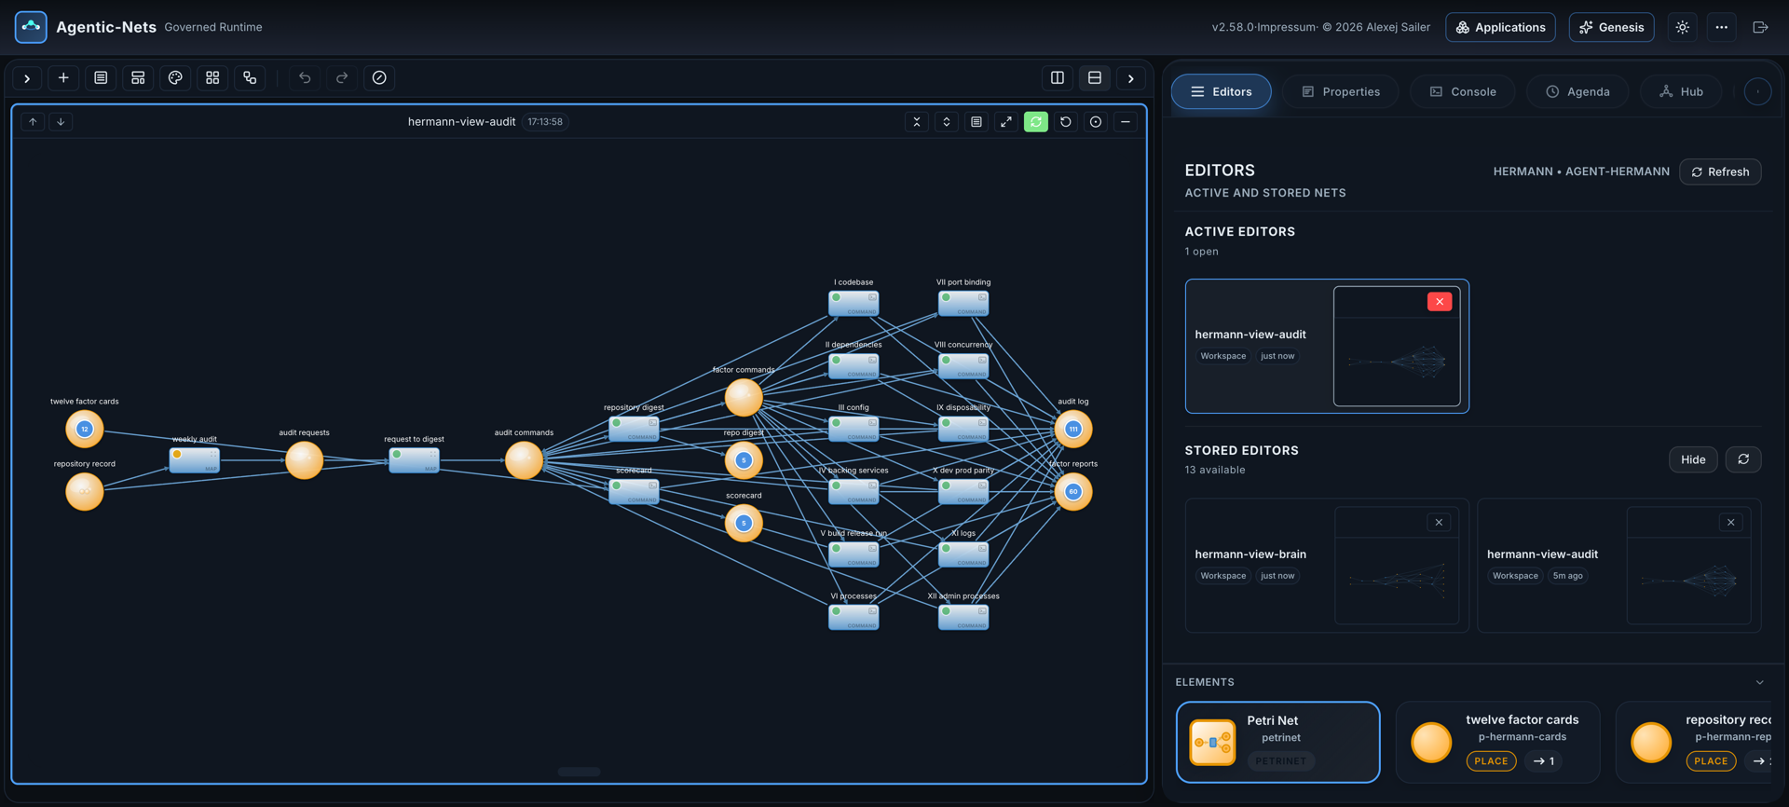
Task: Maximize the hermann-view-audit editor to fullscreen
Action: 1006,122
